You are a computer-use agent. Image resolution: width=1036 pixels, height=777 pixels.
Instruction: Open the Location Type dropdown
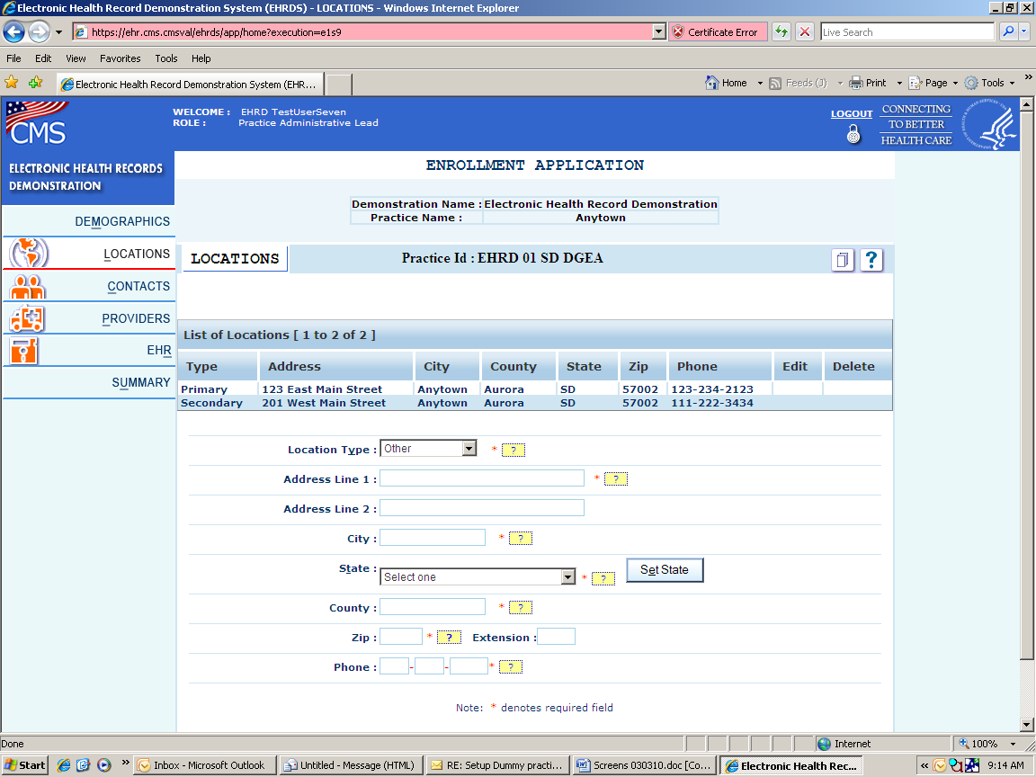pos(469,449)
